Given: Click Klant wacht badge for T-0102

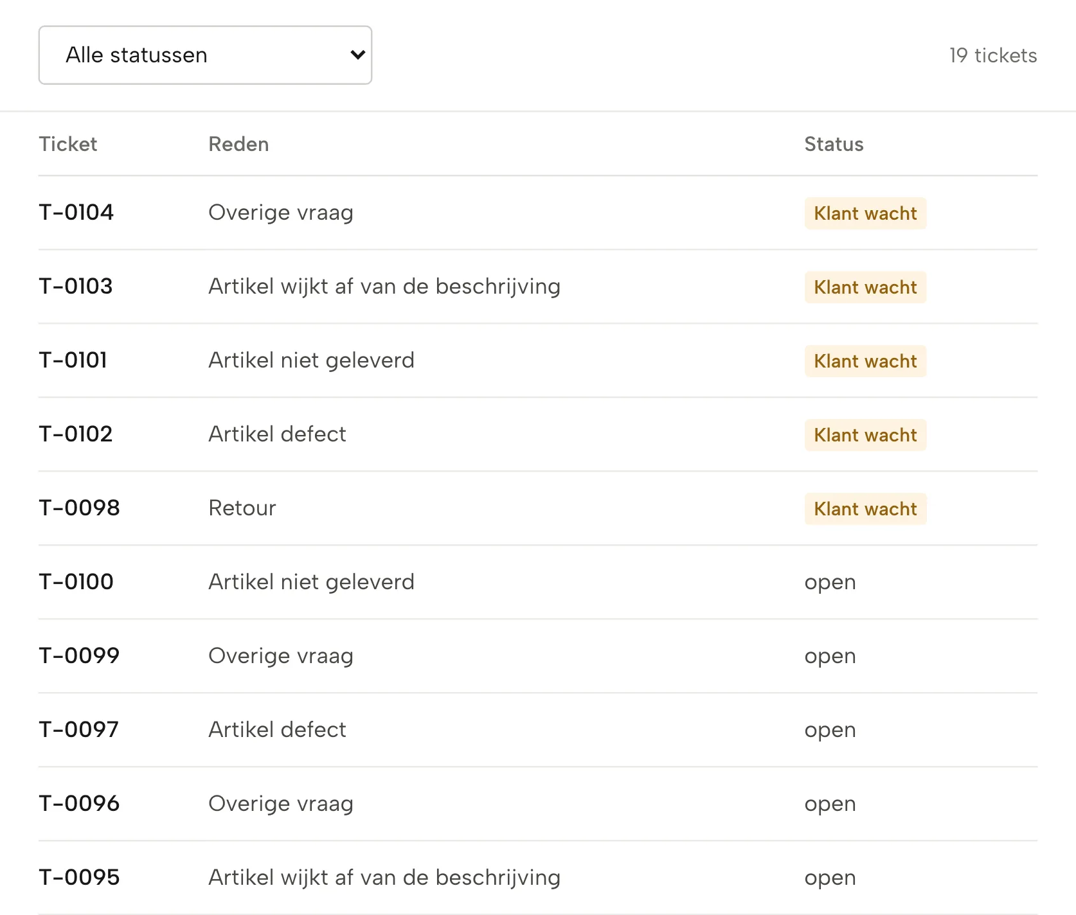Looking at the screenshot, I should pos(865,435).
